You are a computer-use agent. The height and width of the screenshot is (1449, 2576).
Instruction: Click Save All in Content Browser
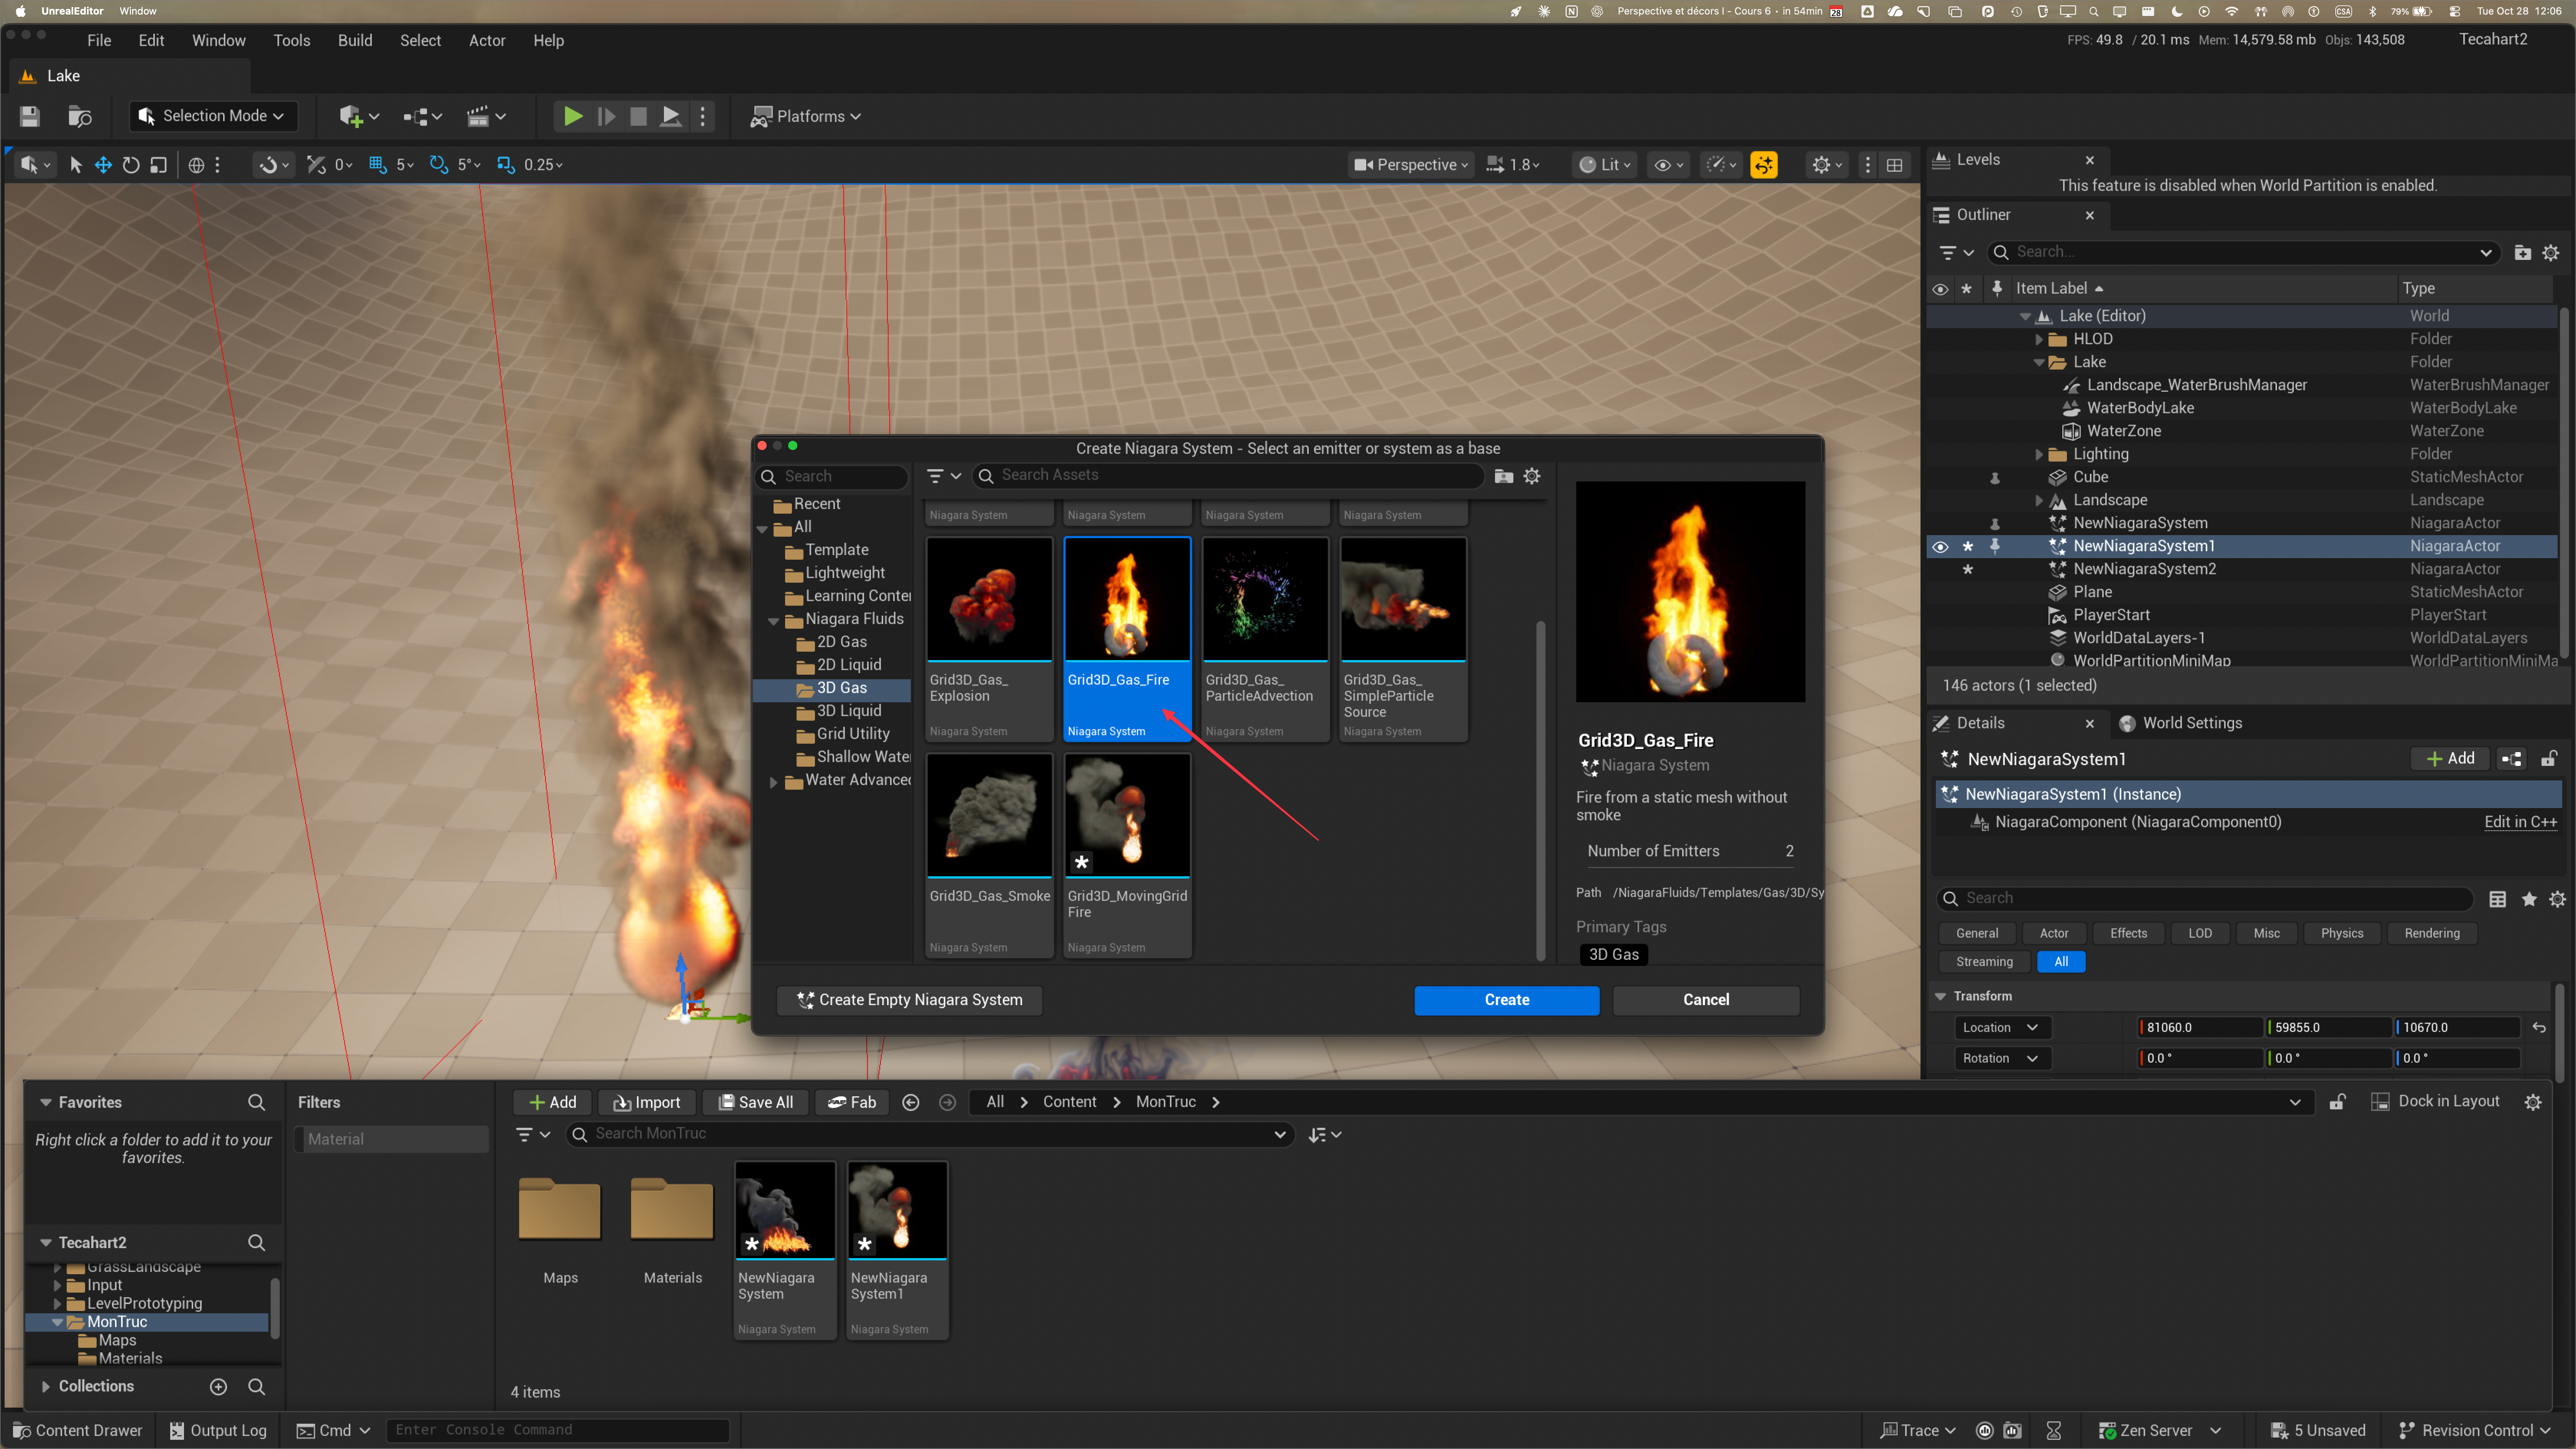pos(756,1102)
